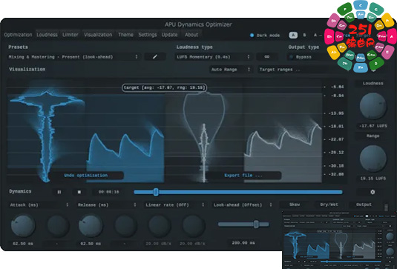Click the Loudness type heading
Image resolution: width=397 pixels, height=269 pixels.
[x=194, y=47]
